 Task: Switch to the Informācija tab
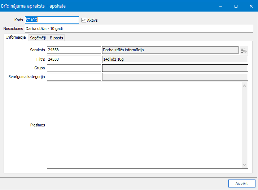(16, 38)
